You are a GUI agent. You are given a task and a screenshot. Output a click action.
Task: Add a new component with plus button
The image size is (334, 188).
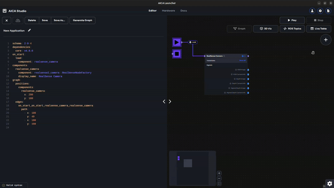[326, 40]
